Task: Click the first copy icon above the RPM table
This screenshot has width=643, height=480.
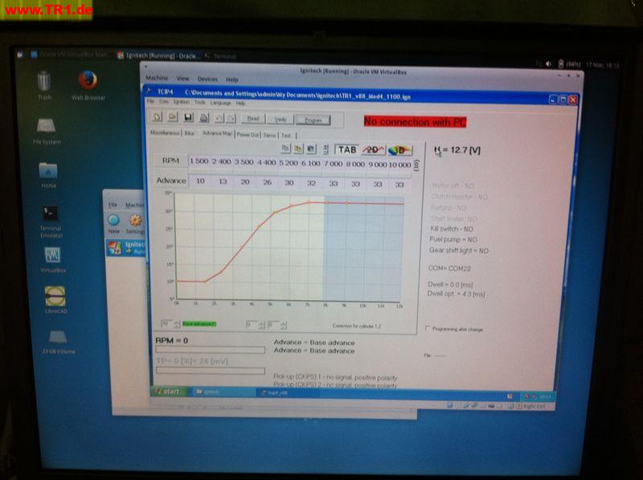Action: point(286,149)
